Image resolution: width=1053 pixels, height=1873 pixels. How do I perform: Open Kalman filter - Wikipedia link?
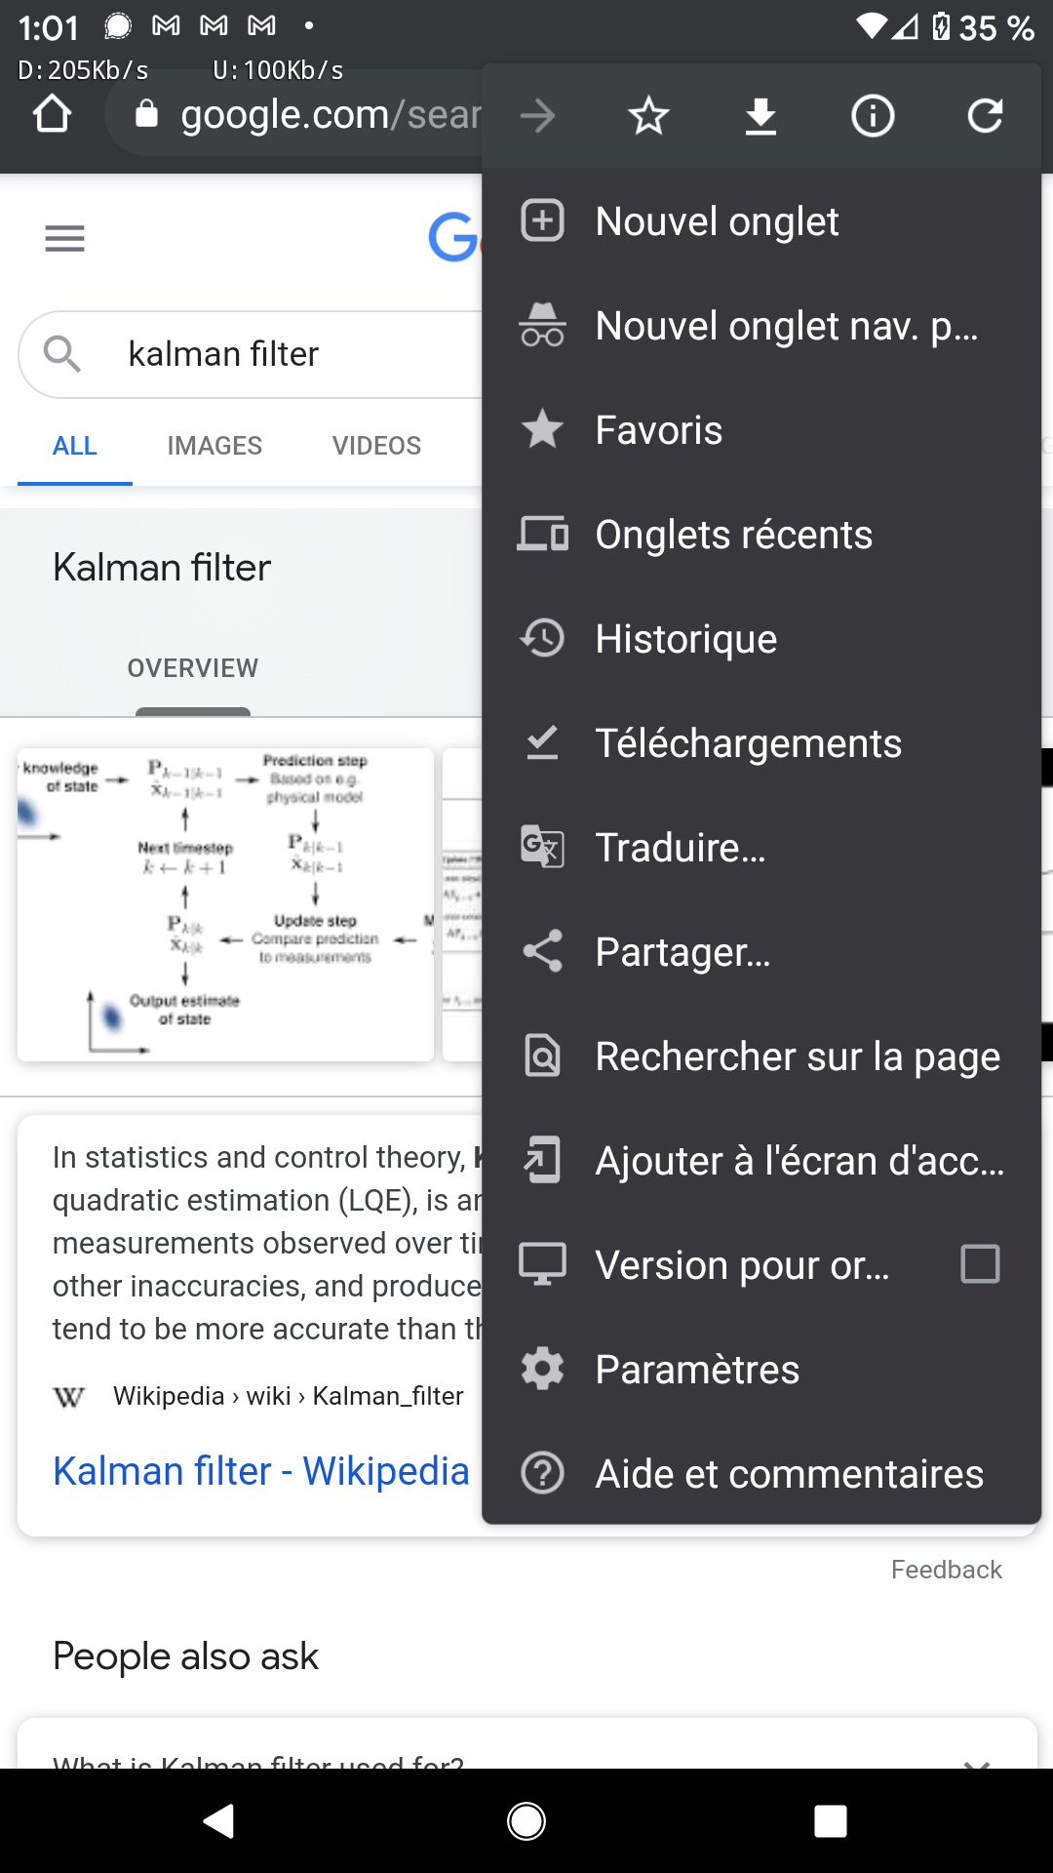(261, 1471)
